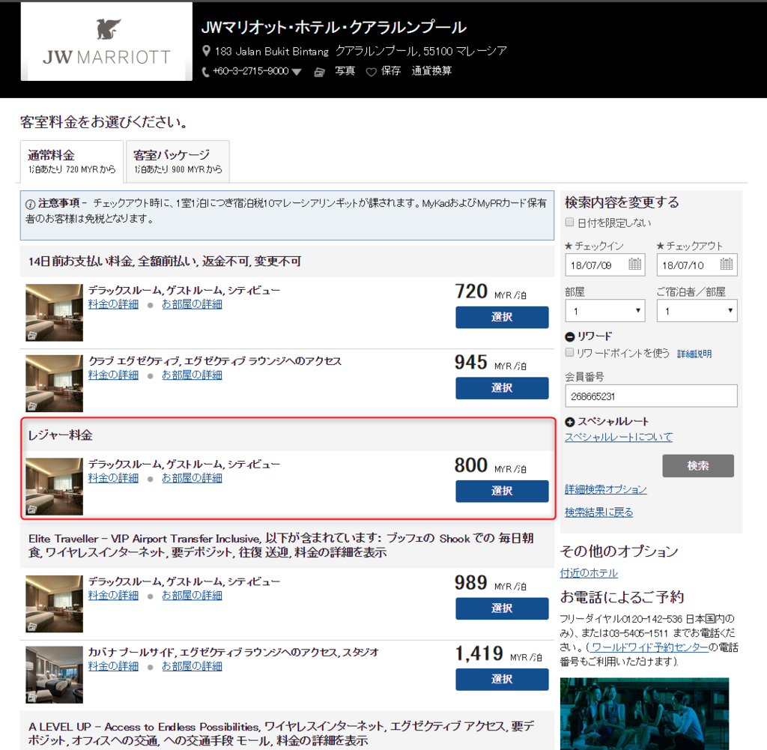This screenshot has width=767, height=750.
Task: Open スペシャルレートについて link
Action: click(x=619, y=437)
